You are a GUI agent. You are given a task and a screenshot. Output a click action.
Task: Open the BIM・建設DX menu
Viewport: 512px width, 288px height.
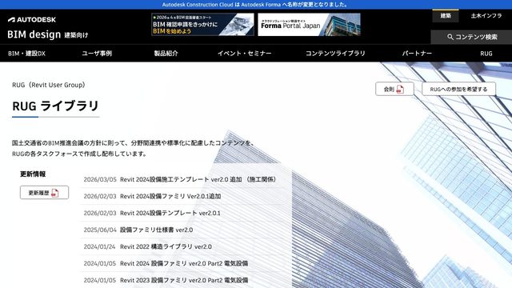(x=26, y=54)
